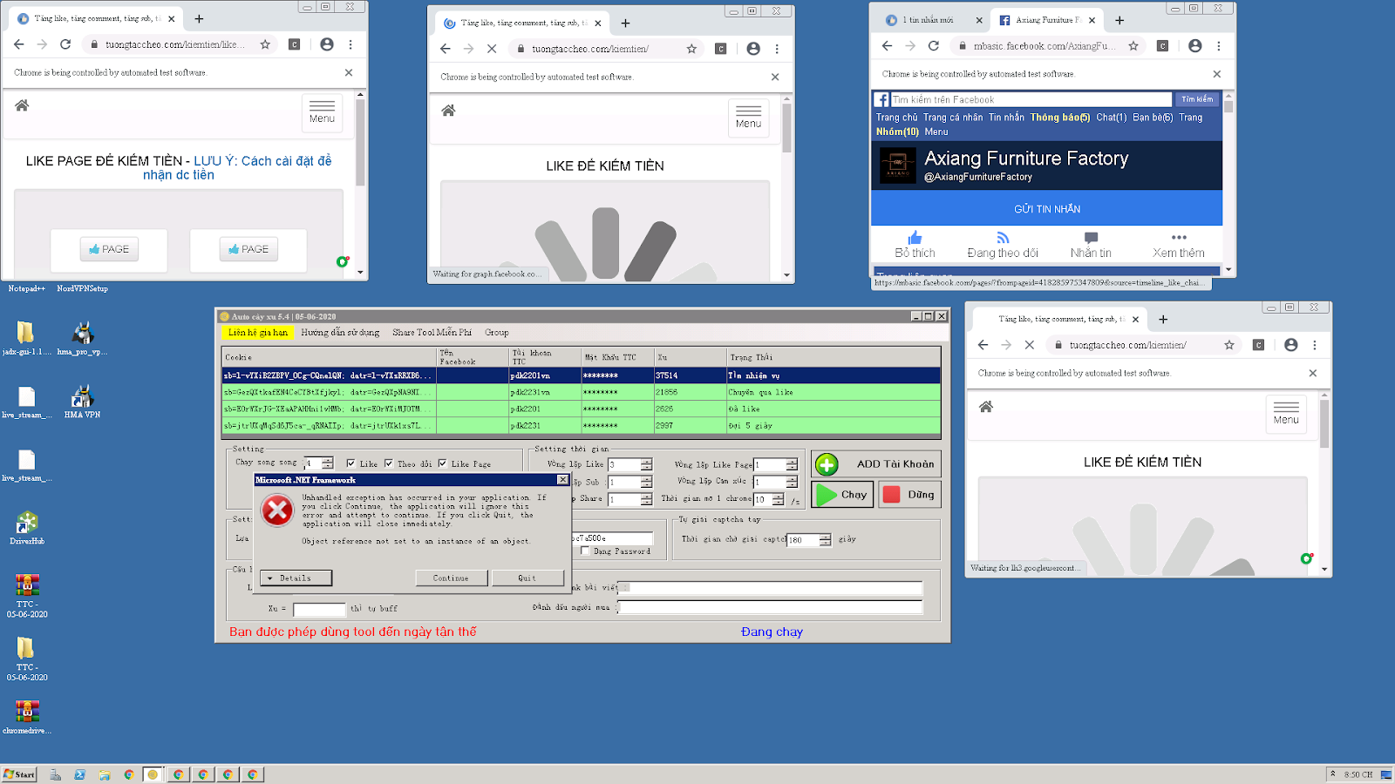Toggle the Like checkbox in Setting
Image resolution: width=1395 pixels, height=784 pixels.
350,464
